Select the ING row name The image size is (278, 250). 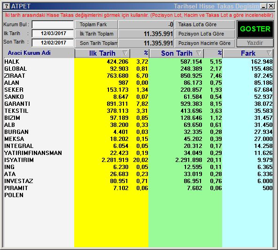(x=9, y=167)
